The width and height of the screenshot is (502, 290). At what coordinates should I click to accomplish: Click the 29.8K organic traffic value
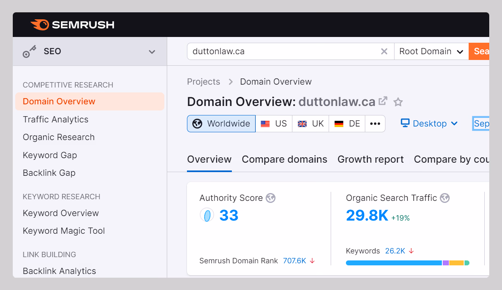point(367,215)
